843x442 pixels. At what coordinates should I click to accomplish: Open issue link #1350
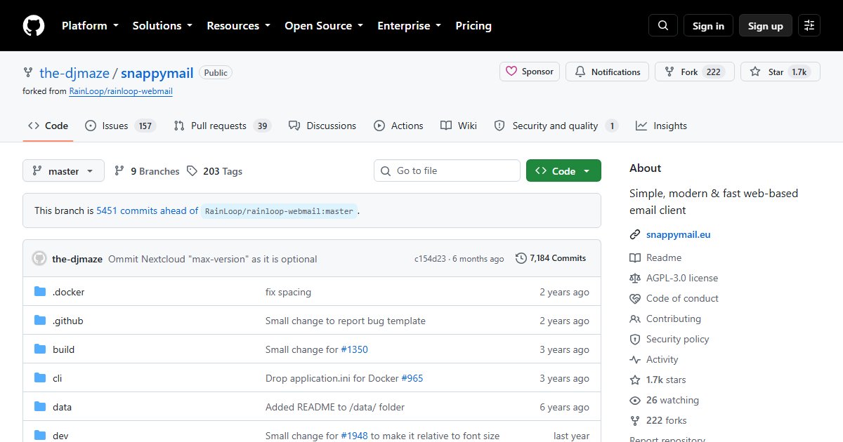pos(354,349)
